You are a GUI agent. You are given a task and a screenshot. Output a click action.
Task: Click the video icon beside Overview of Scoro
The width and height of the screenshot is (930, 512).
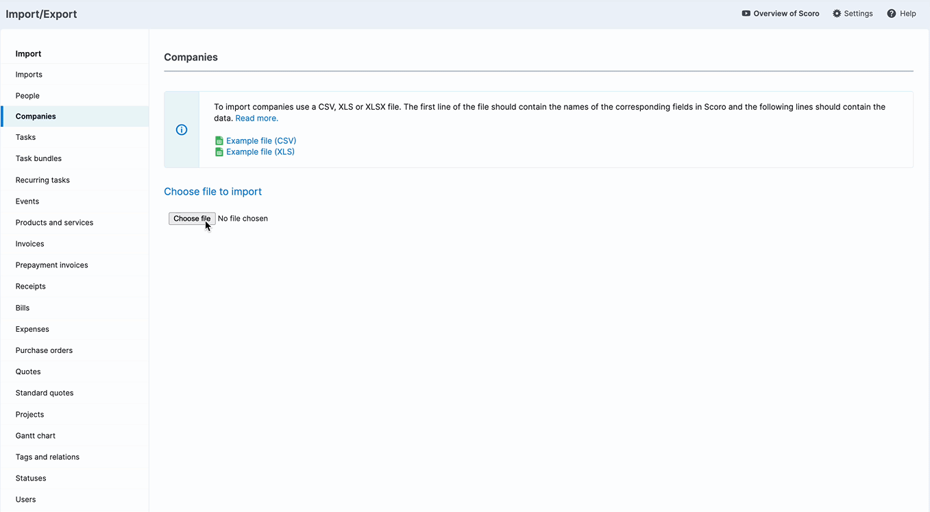coord(746,14)
